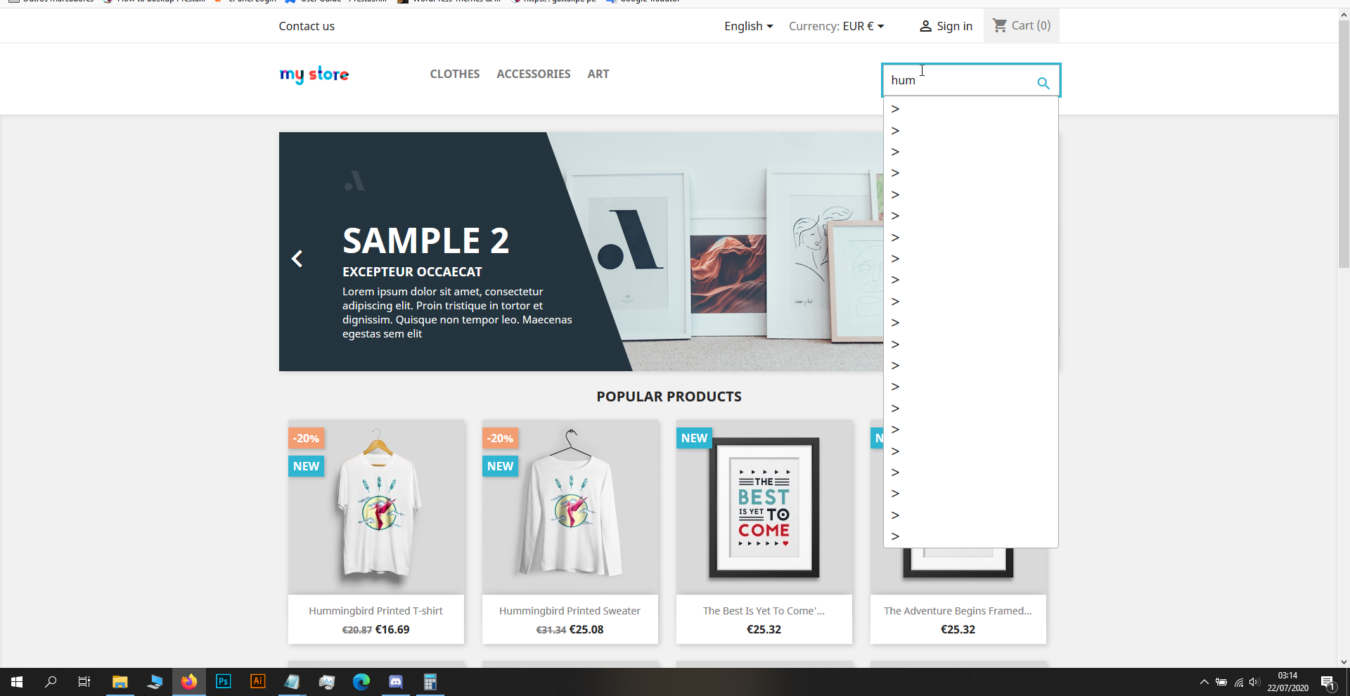Click the volume speaker icon in the tray
This screenshot has height=696, width=1350.
(1254, 682)
